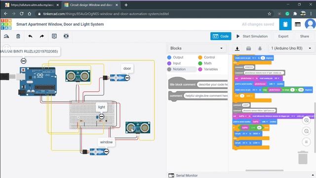Open the user profile avatar
Screen dimensions: 316x178
coord(310,24)
